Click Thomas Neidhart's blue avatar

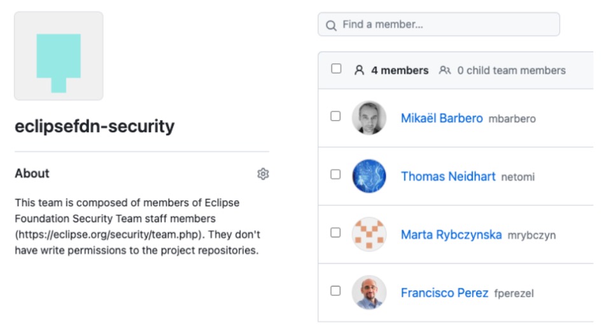coord(369,176)
